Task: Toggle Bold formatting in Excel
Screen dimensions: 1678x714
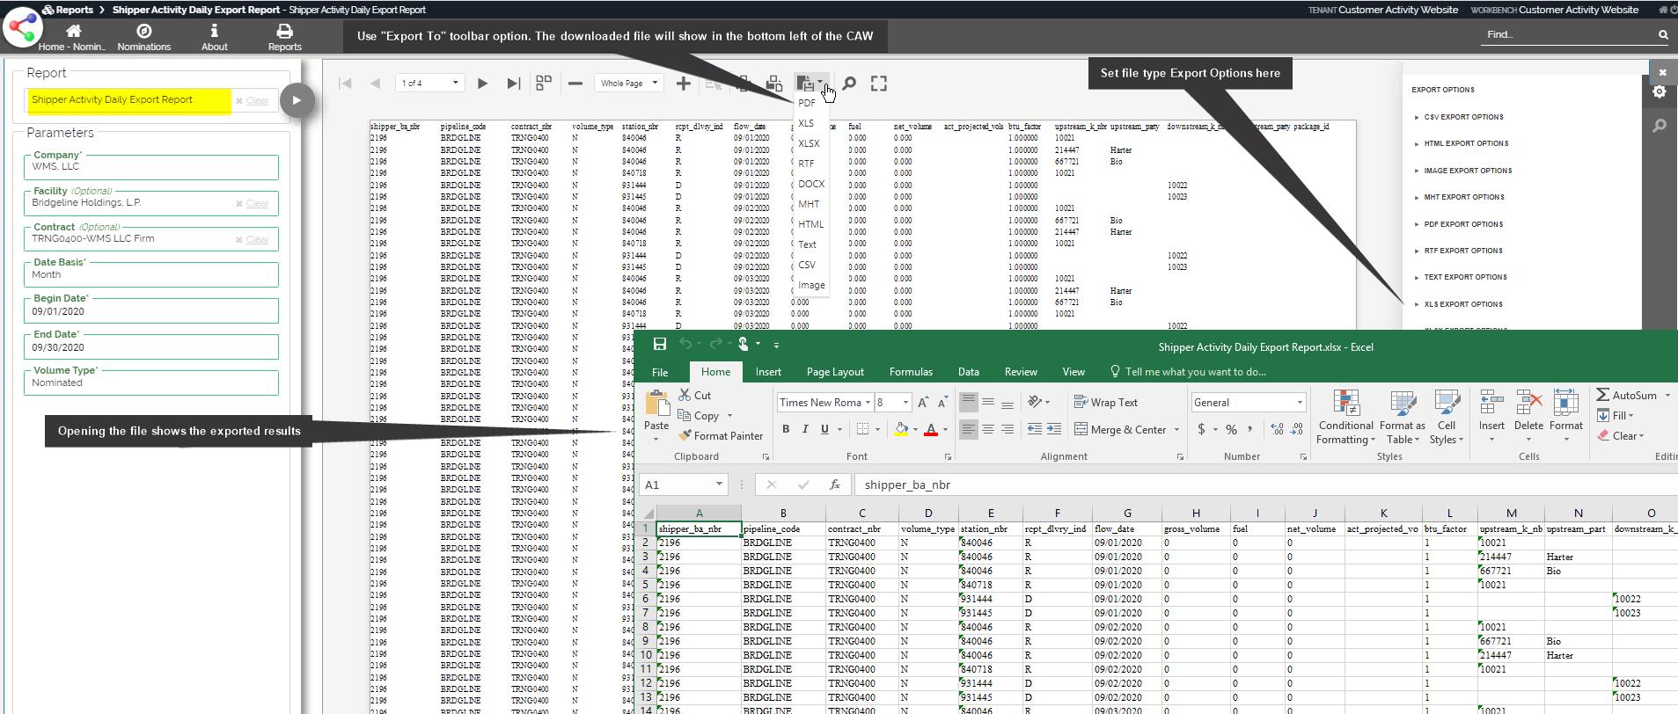Action: coord(786,429)
